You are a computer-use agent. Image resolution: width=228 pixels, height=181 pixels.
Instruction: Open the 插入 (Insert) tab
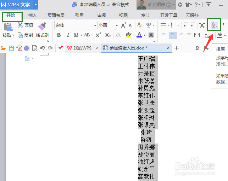32,15
